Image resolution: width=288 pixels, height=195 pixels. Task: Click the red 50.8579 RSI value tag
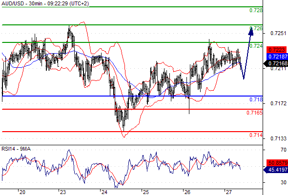(x=277, y=163)
